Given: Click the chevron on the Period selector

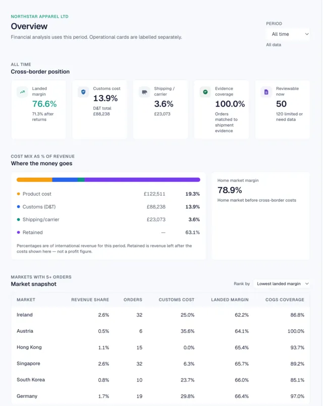Looking at the screenshot, I should [307, 34].
